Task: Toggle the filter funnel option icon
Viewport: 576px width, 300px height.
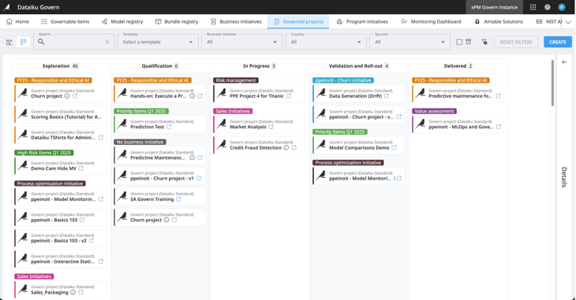Action: [x=484, y=42]
